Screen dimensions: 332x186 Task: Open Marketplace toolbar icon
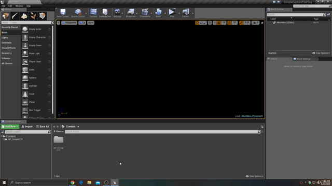pyautogui.click(x=105, y=13)
